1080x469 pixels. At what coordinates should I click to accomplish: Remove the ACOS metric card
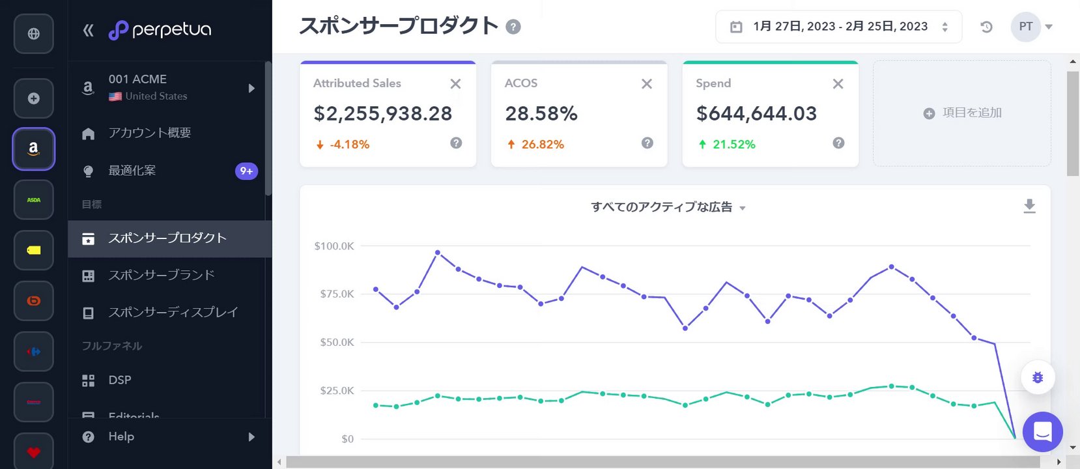(647, 83)
